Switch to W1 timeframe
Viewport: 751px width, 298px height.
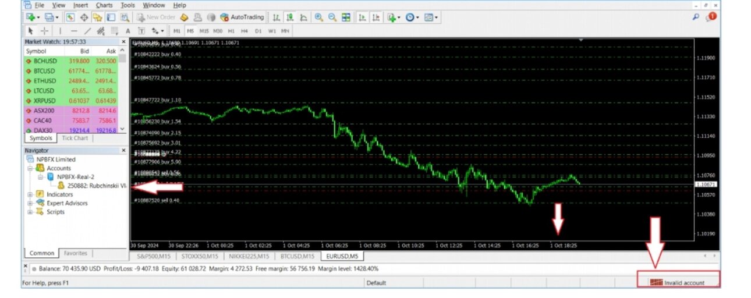pos(272,31)
